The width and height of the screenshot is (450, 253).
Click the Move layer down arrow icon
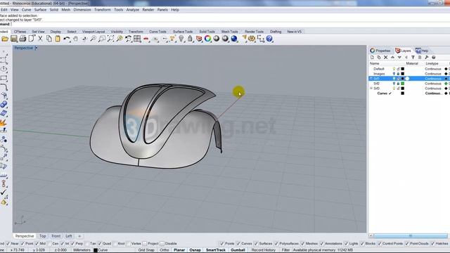399,58
